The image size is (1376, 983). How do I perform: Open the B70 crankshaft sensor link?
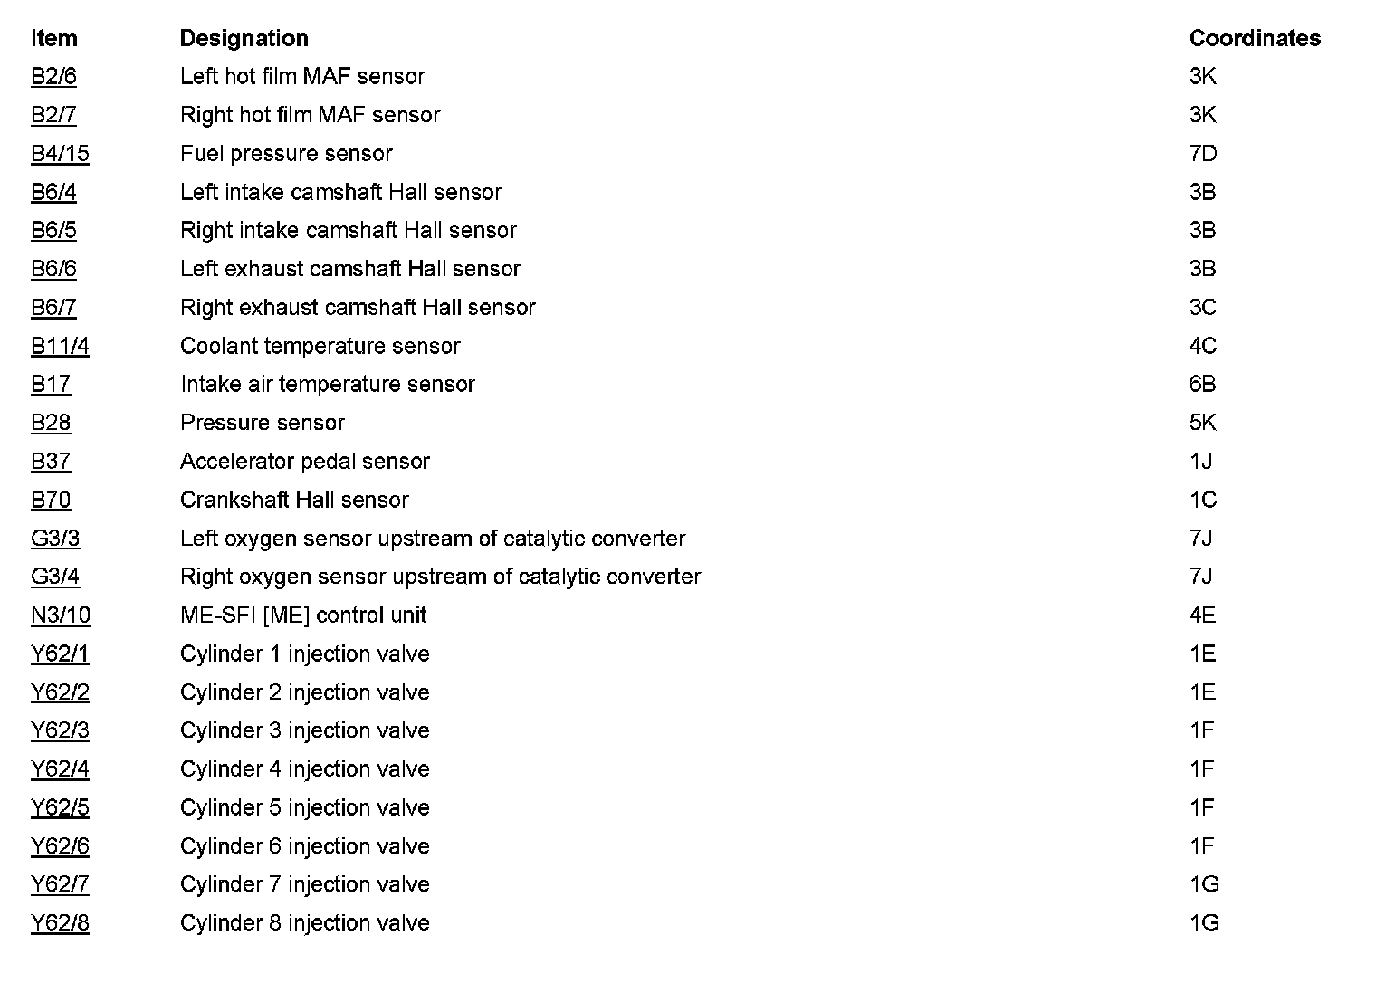pyautogui.click(x=51, y=500)
